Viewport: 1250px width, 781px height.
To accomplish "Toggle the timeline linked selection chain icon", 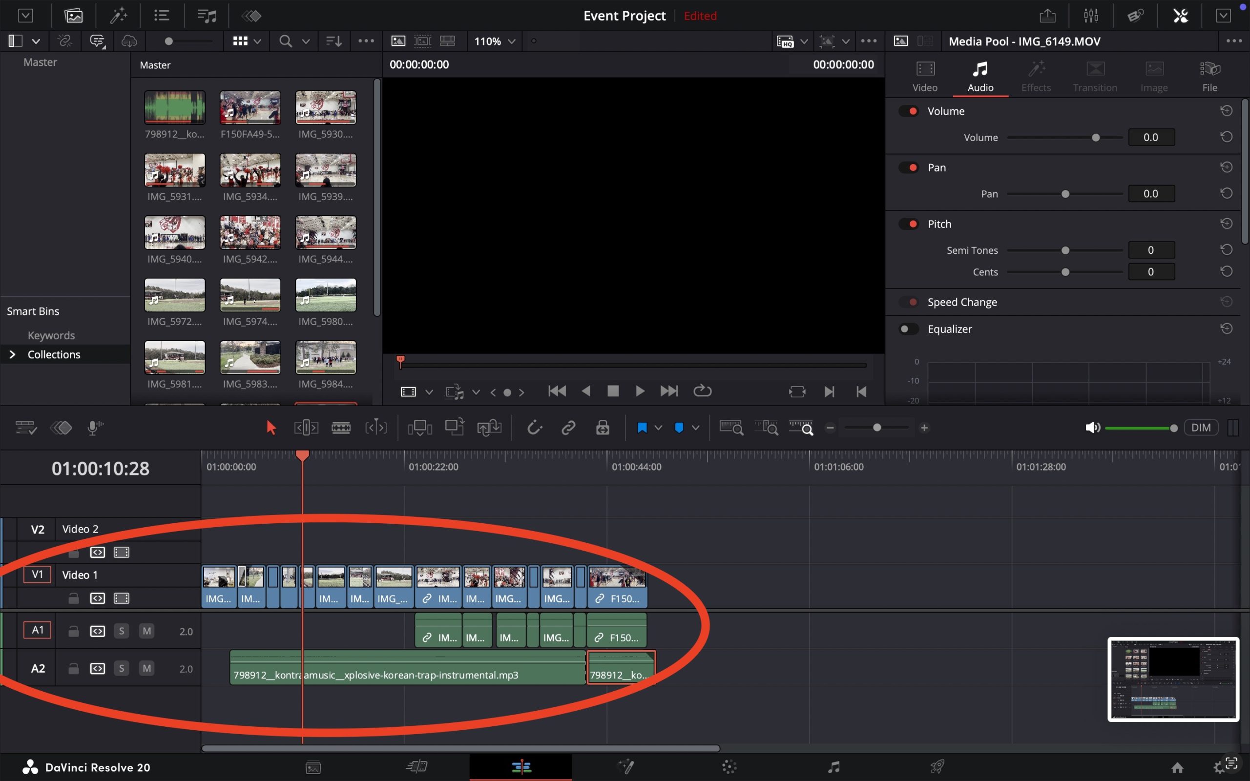I will (x=568, y=428).
